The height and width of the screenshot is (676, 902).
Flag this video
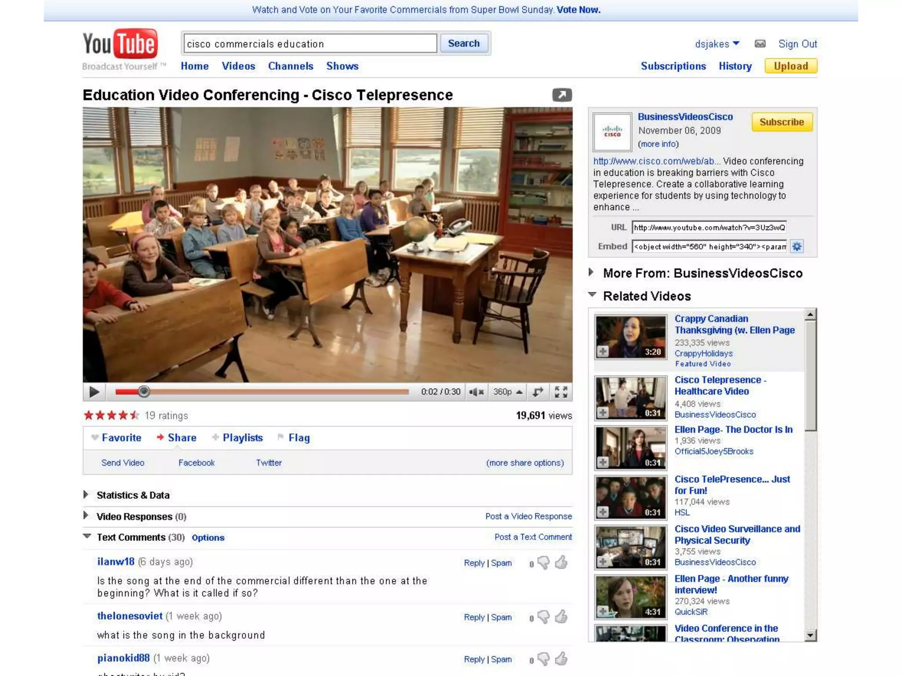(299, 437)
